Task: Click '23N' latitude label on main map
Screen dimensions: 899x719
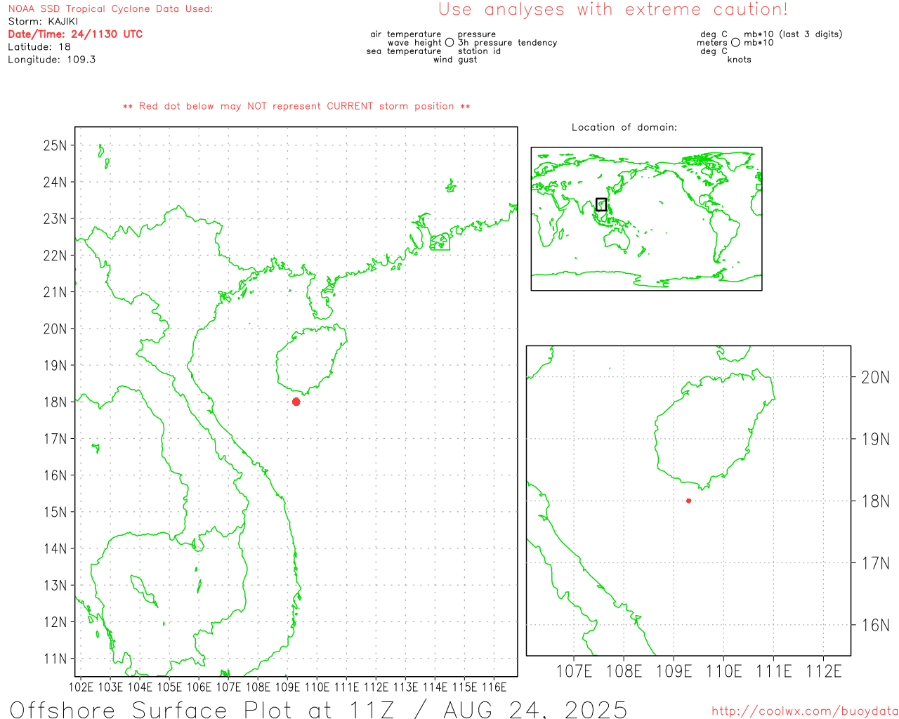Action: tap(55, 219)
